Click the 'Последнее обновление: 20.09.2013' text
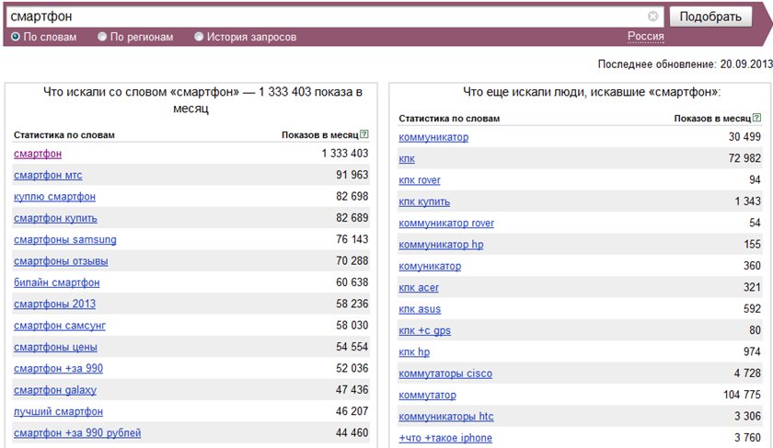Screen dimensions: 773x448 coord(685,64)
